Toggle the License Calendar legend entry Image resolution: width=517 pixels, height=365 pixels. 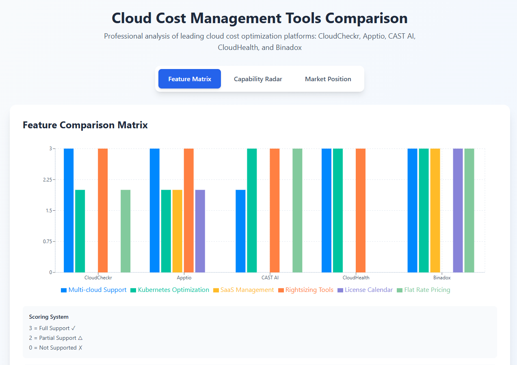[365, 290]
